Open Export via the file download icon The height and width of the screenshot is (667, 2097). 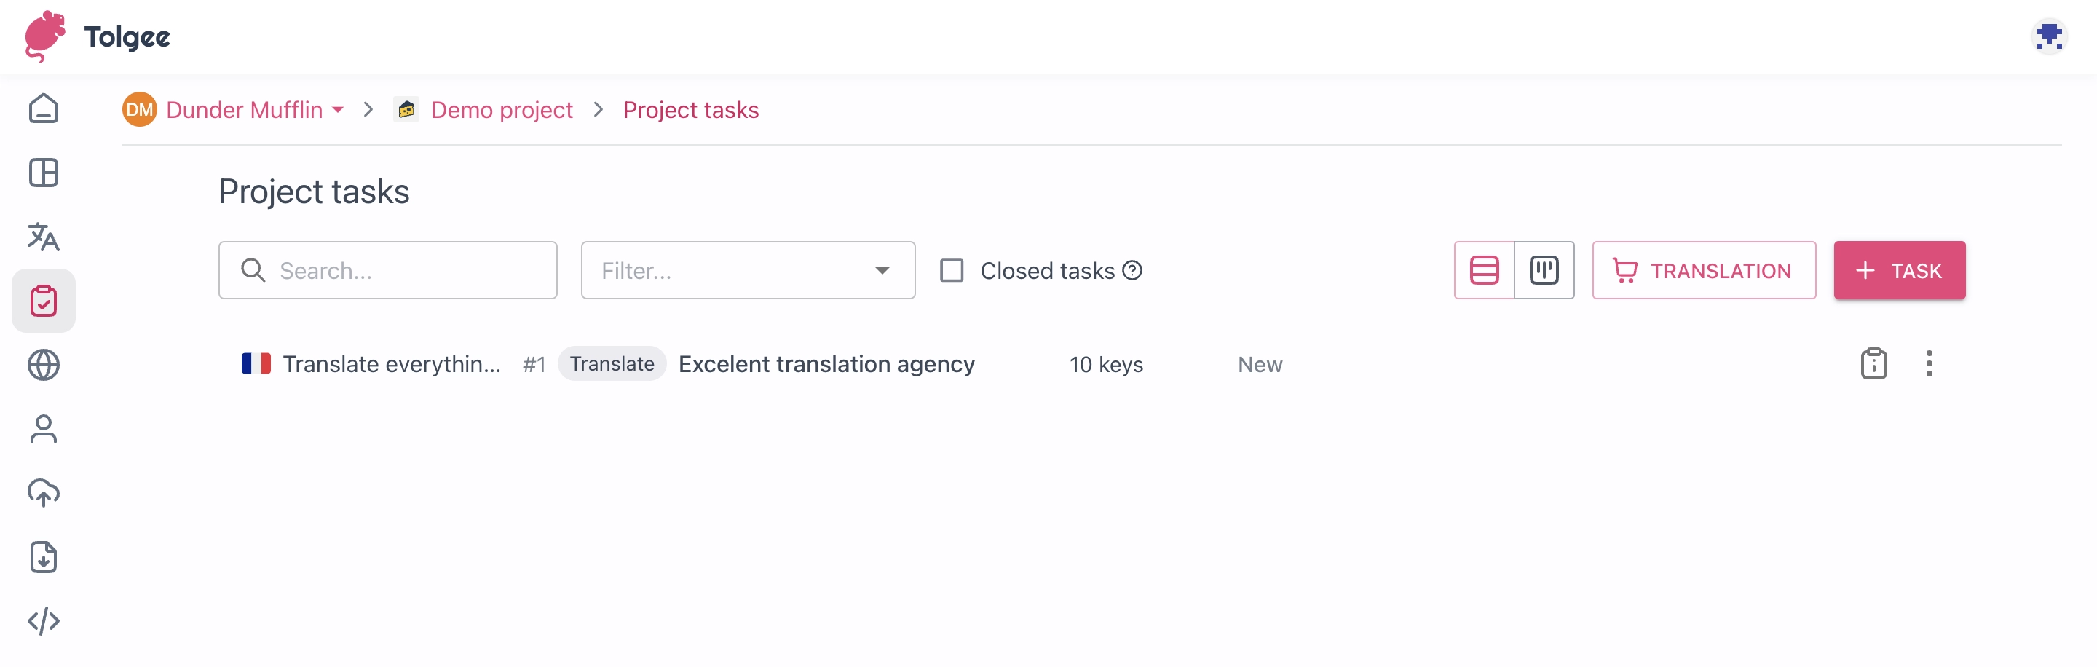tap(43, 557)
